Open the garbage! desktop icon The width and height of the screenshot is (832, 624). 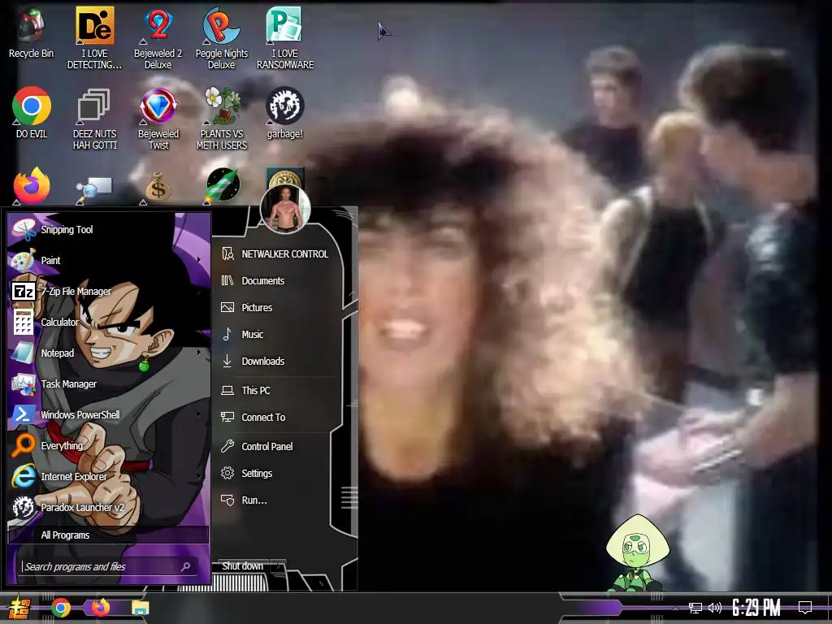[284, 112]
